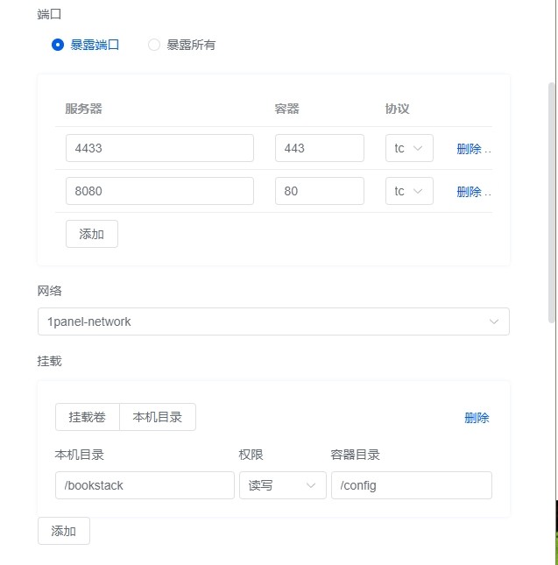Delete the /bookstack mount entry
The height and width of the screenshot is (565, 558).
pyautogui.click(x=477, y=418)
